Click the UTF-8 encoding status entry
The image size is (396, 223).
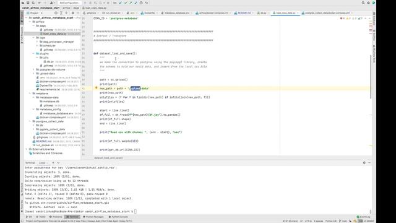click(x=308, y=221)
